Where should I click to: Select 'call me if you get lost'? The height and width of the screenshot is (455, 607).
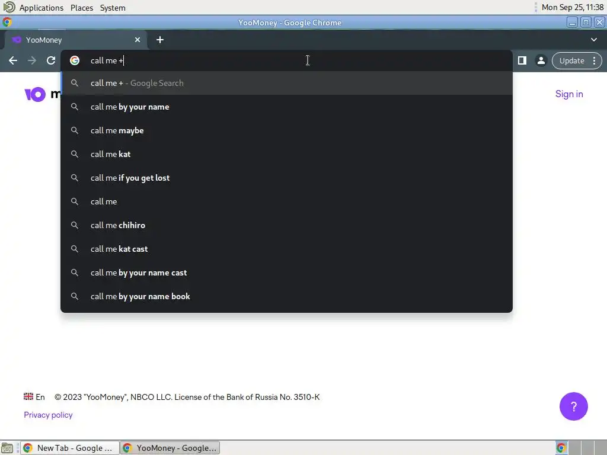click(286, 178)
